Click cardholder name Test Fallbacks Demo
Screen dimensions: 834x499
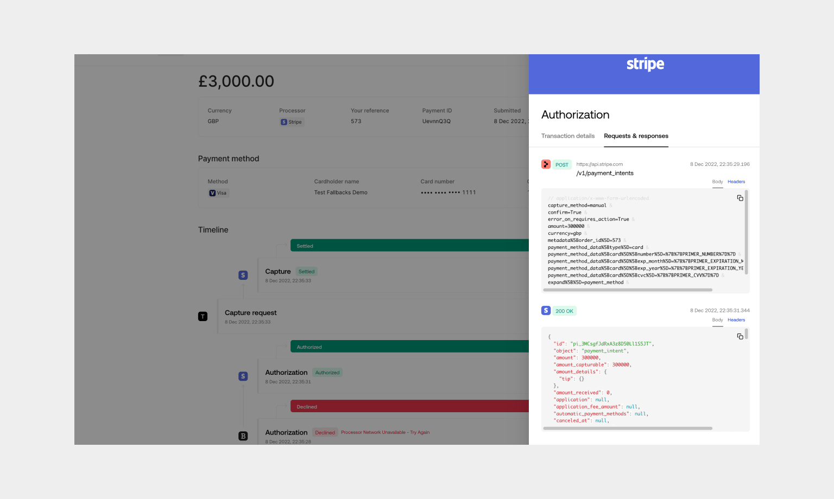340,193
